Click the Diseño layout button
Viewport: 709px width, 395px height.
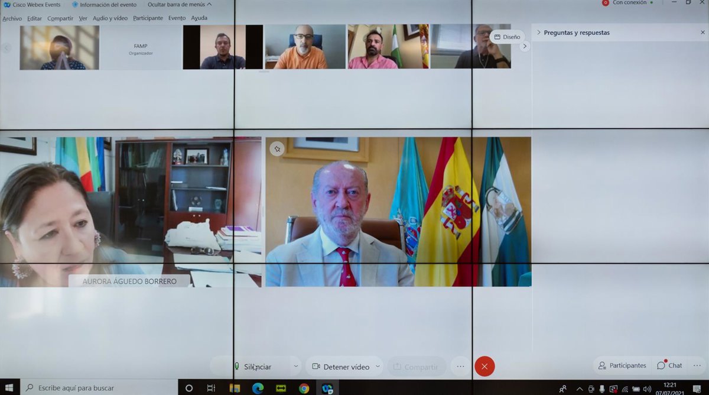pyautogui.click(x=507, y=37)
